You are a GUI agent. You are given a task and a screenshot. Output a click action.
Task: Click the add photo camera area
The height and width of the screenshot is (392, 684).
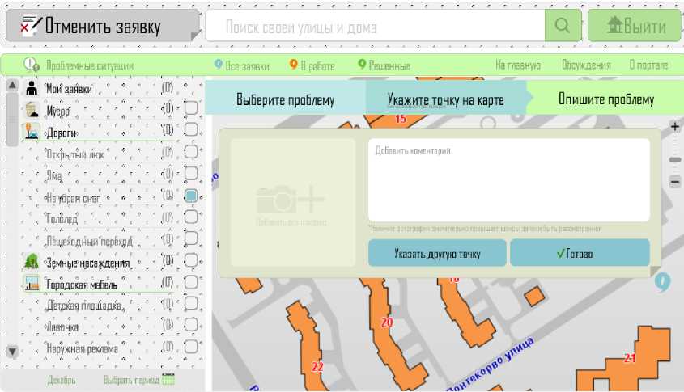pos(292,203)
